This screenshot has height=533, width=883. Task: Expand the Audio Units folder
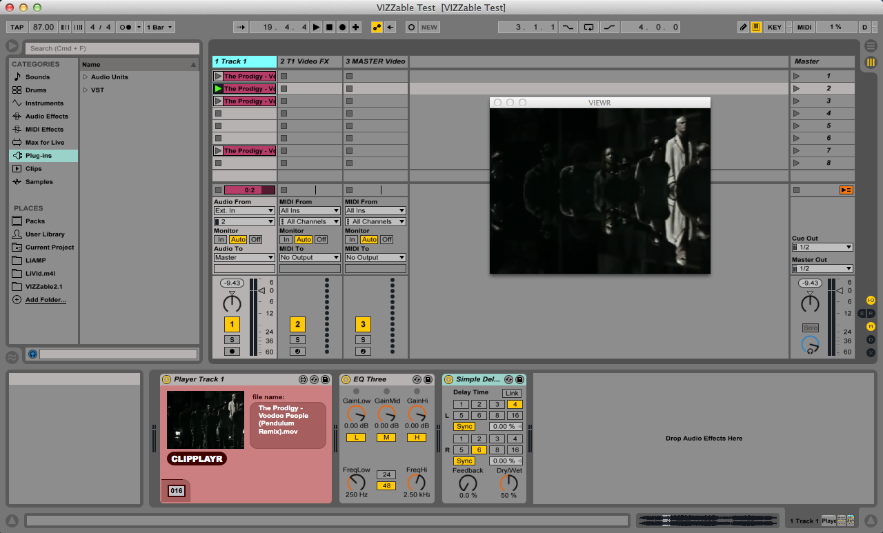(86, 77)
